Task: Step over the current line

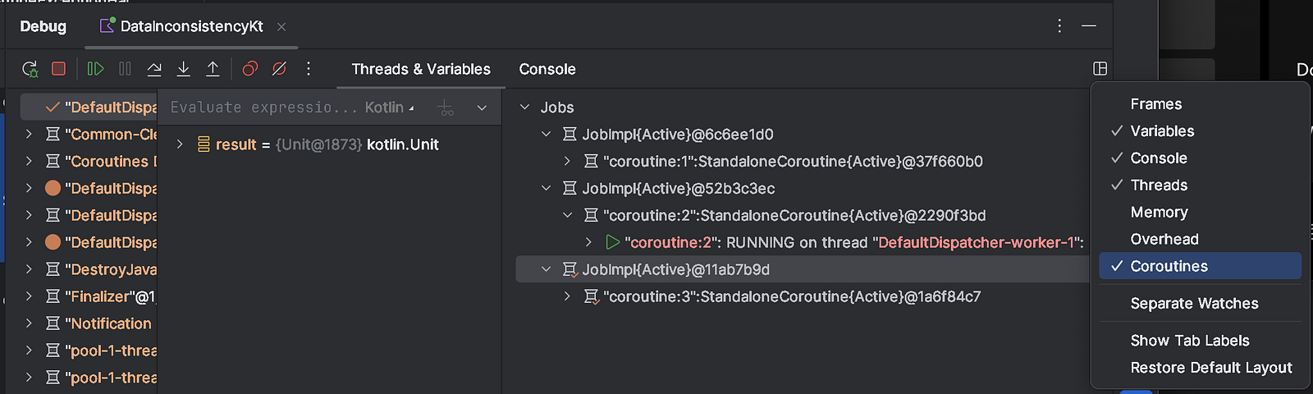Action: (154, 69)
